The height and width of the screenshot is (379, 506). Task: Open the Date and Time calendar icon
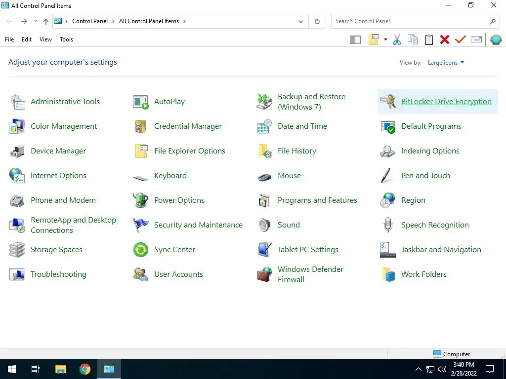coord(264,126)
